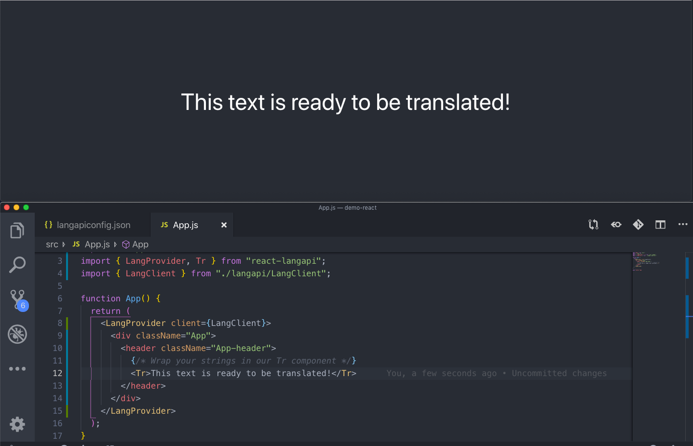Click the green fullscreen button of VS Code window
Viewport: 693px width, 446px height.
click(x=26, y=207)
